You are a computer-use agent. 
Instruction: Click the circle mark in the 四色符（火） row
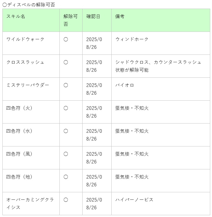point(66,108)
